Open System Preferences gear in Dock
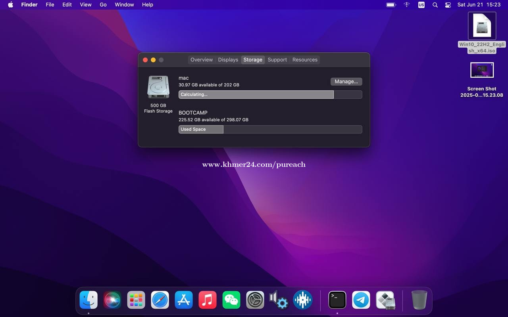Image resolution: width=508 pixels, height=317 pixels. pyautogui.click(x=255, y=300)
